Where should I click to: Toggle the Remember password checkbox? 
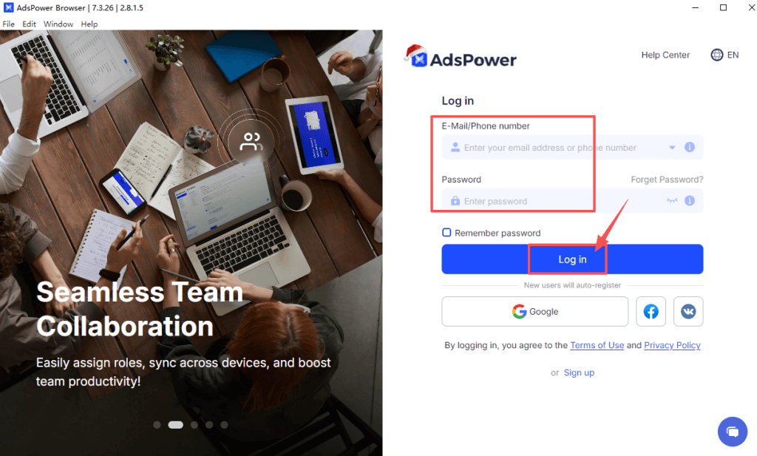point(447,233)
